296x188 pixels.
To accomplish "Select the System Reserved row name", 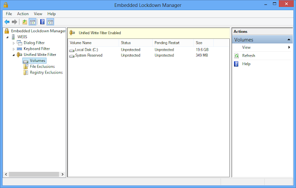I will point(89,55).
